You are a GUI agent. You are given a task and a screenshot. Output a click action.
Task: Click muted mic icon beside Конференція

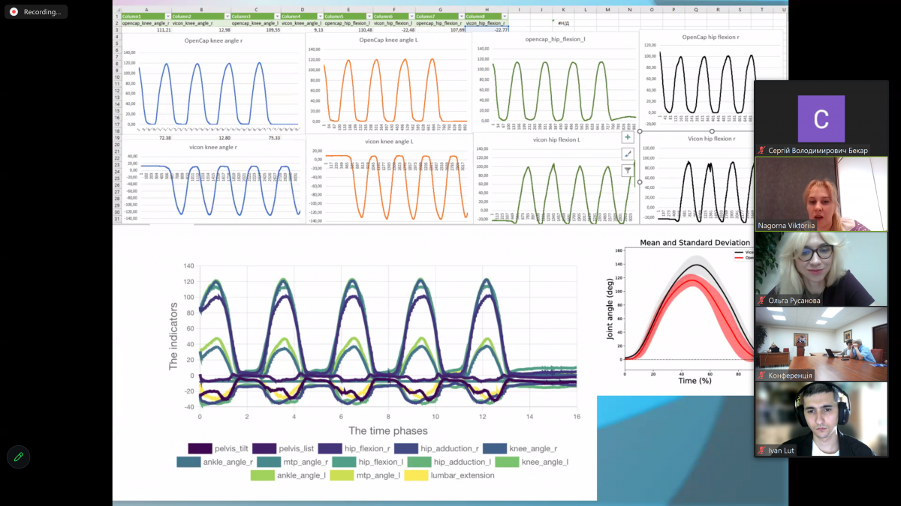pos(761,376)
